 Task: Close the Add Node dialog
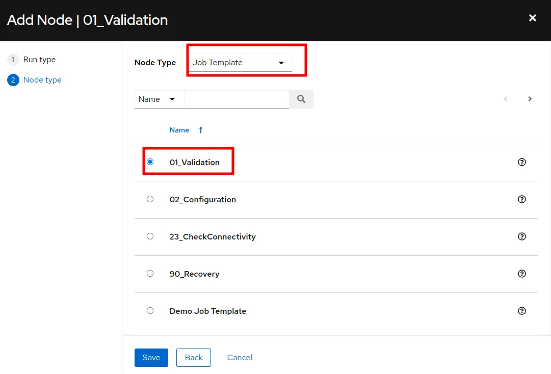tap(533, 18)
